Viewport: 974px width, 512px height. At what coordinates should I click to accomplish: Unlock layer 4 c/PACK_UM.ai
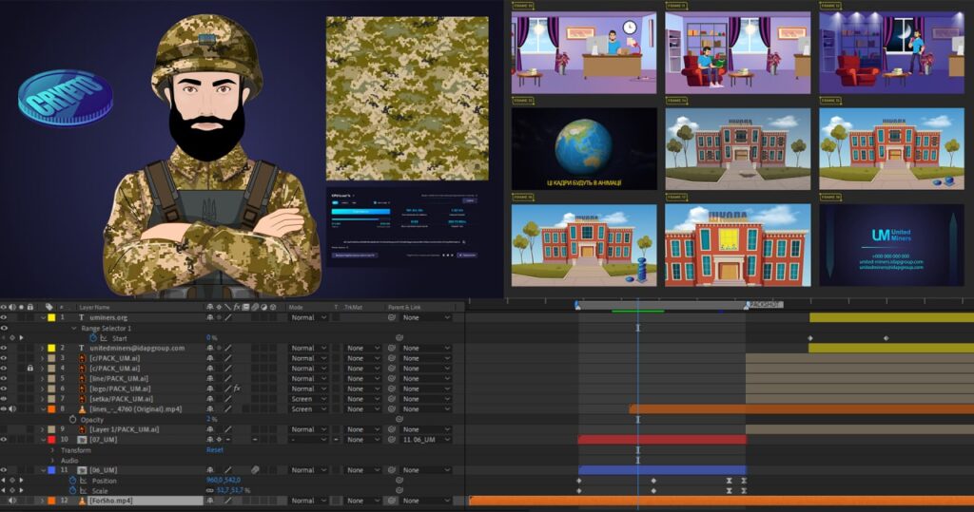coord(29,368)
